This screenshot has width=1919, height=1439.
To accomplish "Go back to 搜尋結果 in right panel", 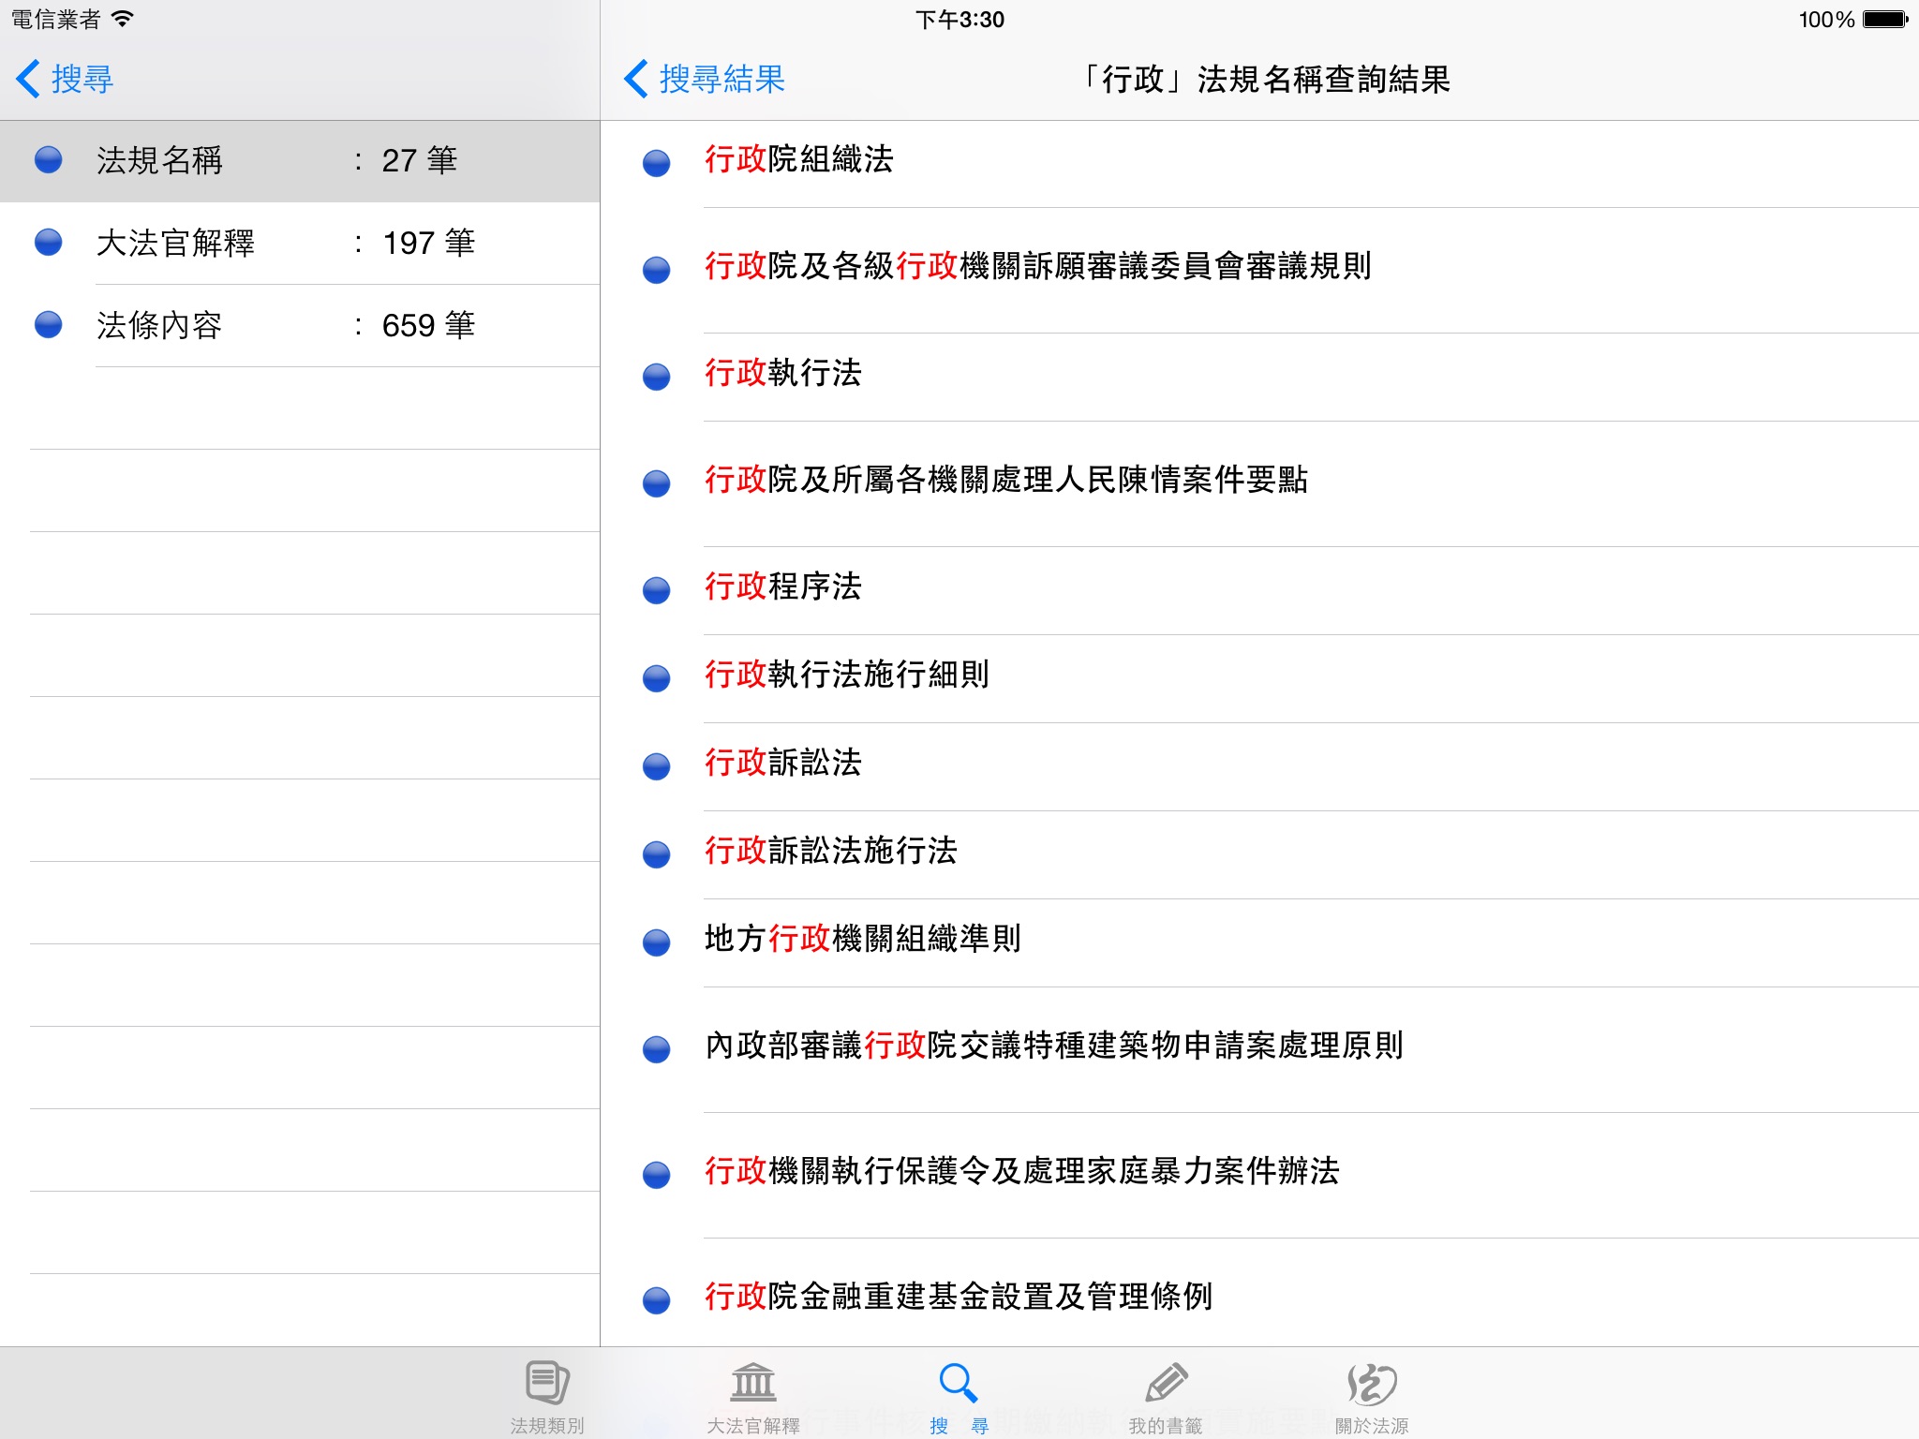I will (x=705, y=79).
